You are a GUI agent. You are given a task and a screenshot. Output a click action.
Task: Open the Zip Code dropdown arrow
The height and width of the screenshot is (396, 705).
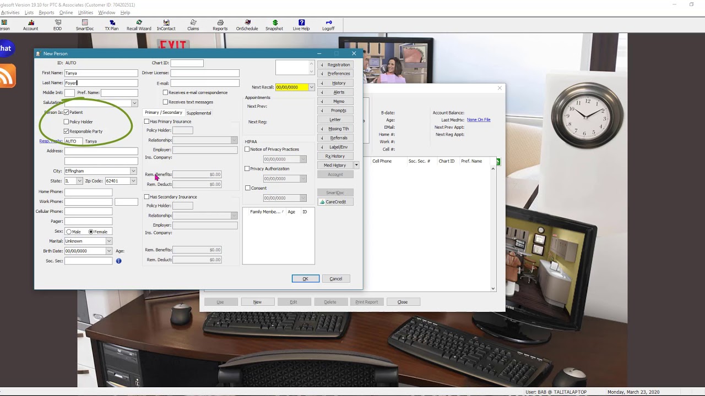(133, 181)
